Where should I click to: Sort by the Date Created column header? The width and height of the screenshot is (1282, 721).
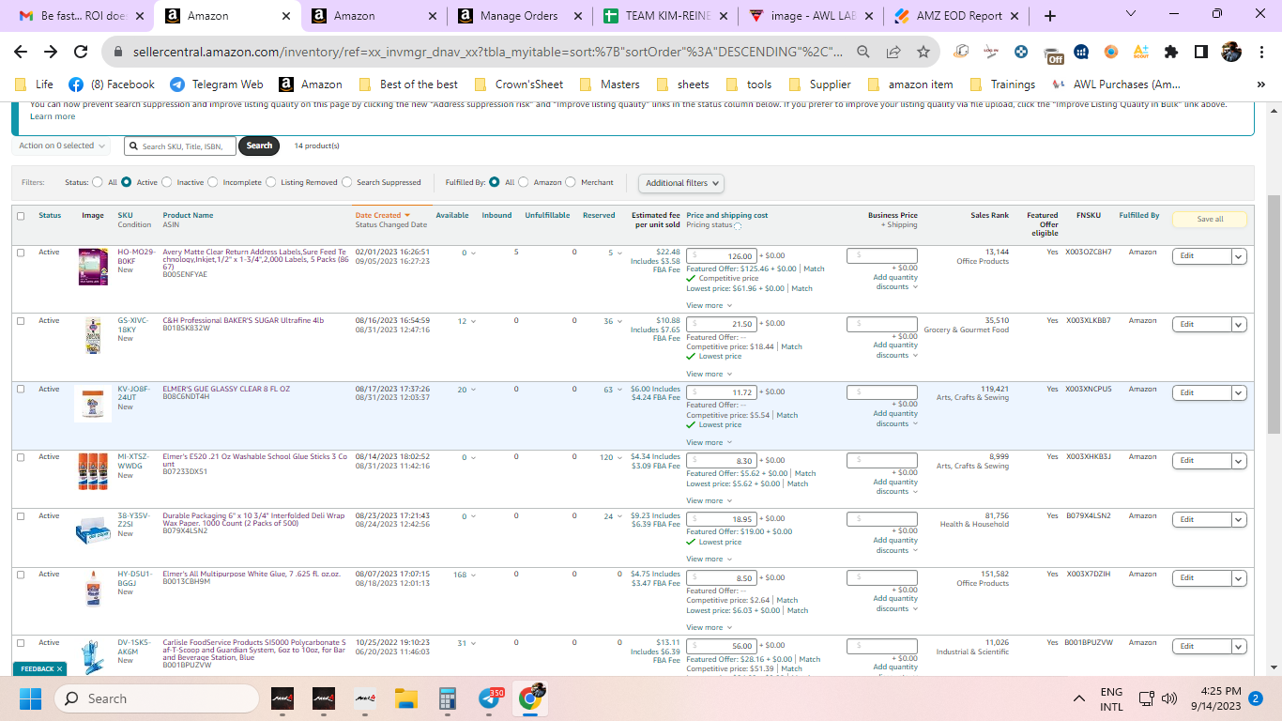tap(382, 215)
